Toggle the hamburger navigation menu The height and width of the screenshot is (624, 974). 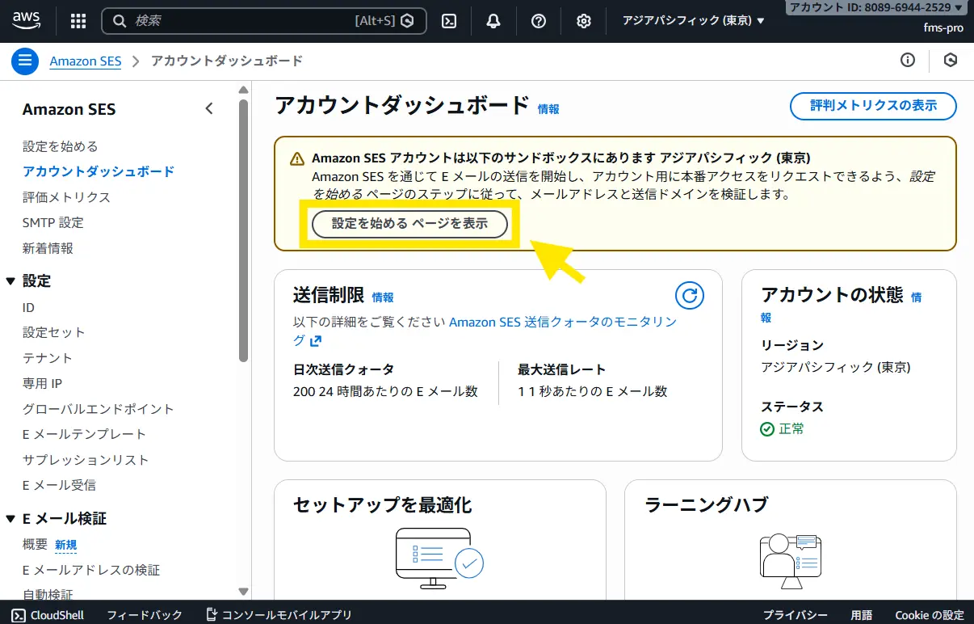point(25,61)
